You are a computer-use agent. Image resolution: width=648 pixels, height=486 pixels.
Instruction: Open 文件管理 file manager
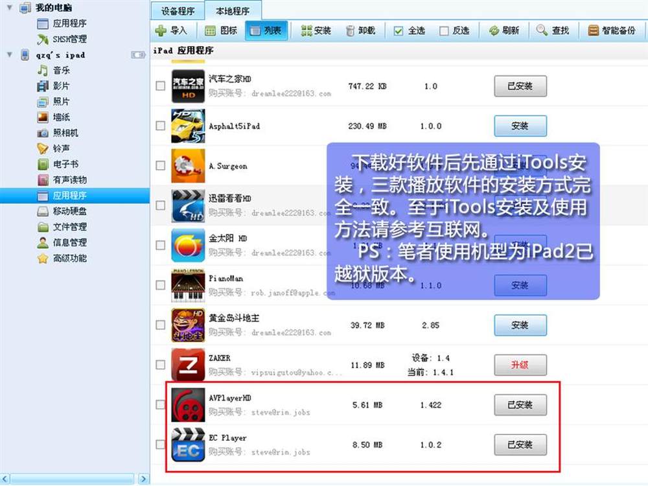[x=62, y=227]
